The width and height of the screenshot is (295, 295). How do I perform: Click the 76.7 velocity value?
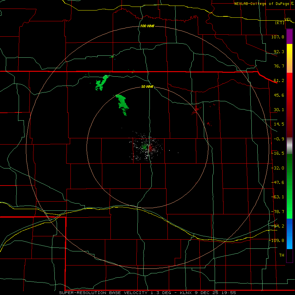279,66
